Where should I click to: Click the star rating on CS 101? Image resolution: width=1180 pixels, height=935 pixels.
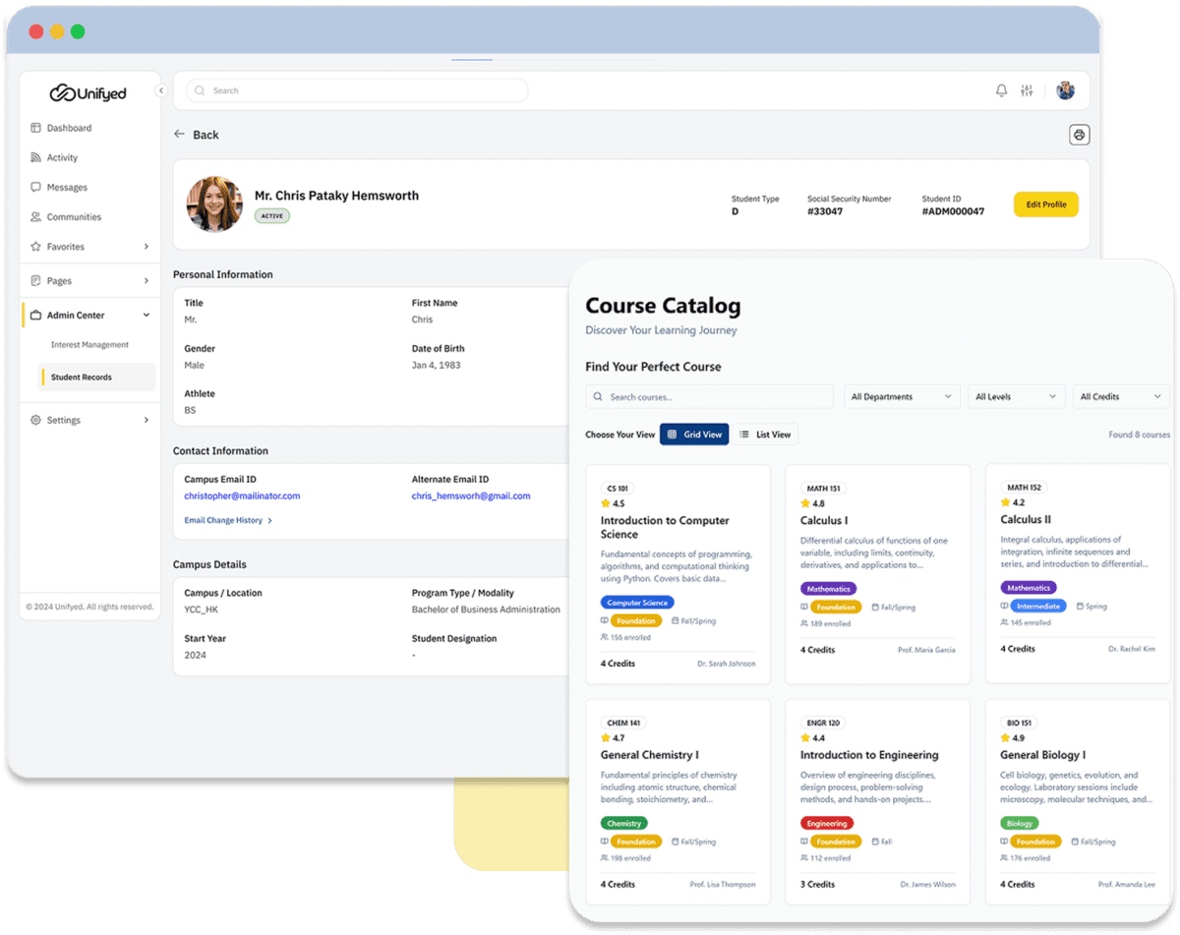point(606,503)
